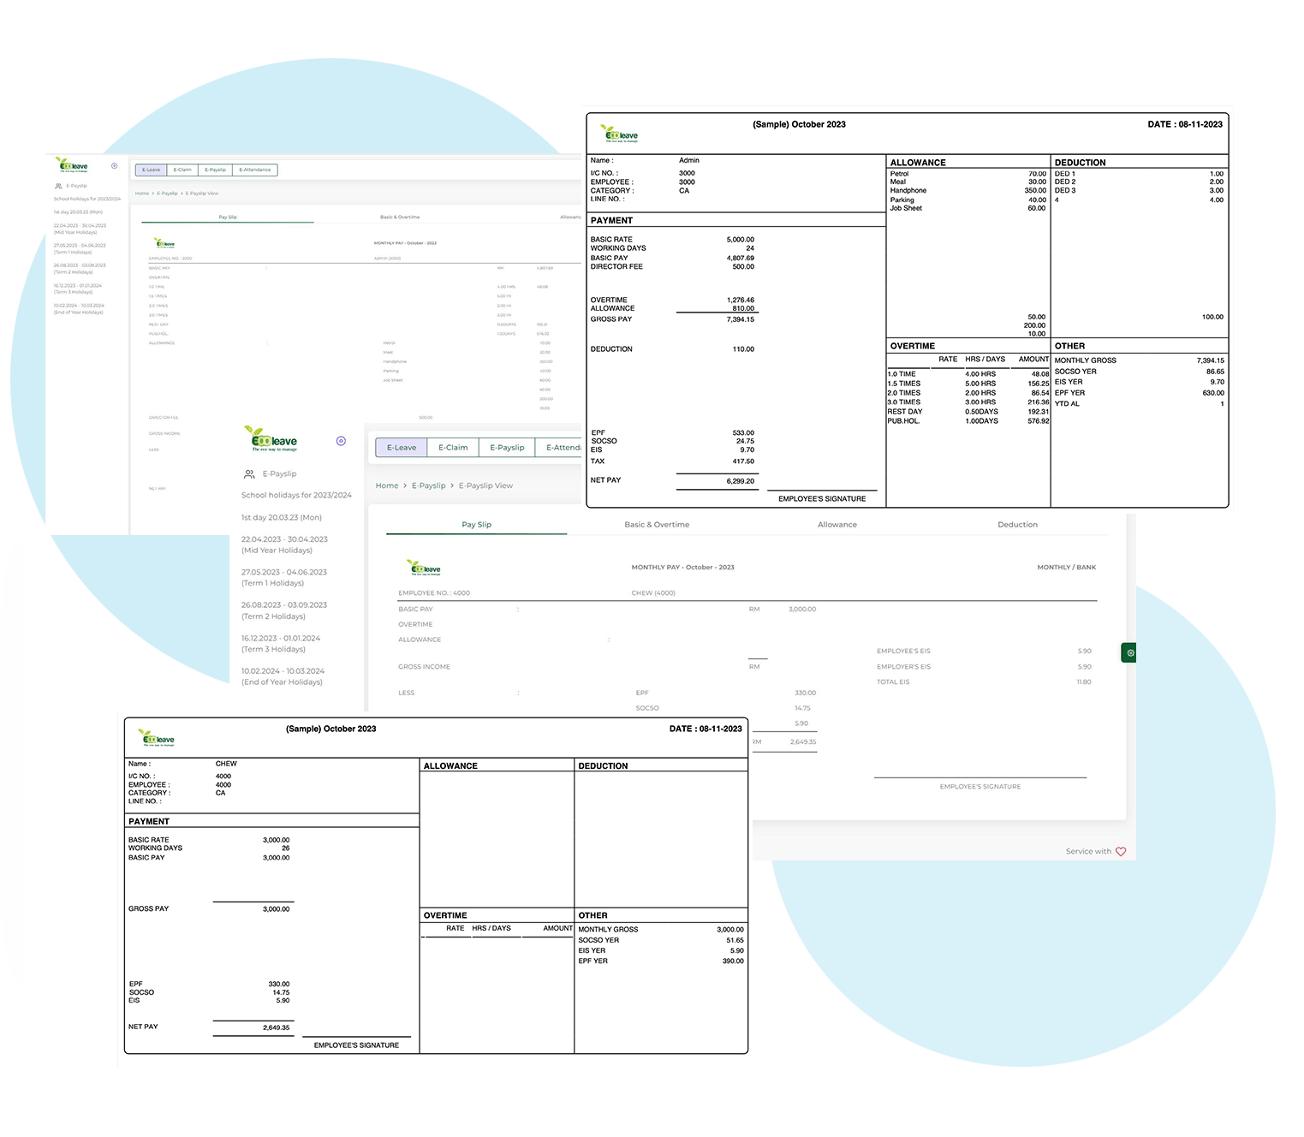Screen dimensions: 1304x1137
Task: Go to the Home breadcrumb in the large window
Action: (387, 485)
